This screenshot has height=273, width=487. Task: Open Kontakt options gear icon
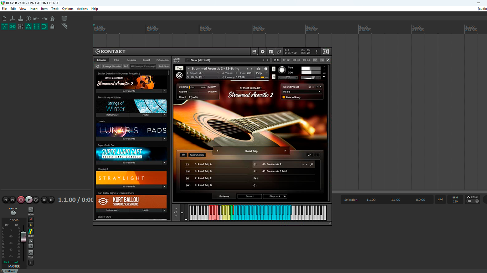(x=263, y=52)
